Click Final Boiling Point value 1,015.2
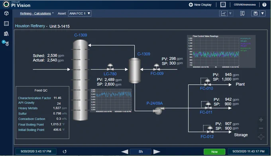This screenshot has height=156, width=271. coord(56,124)
